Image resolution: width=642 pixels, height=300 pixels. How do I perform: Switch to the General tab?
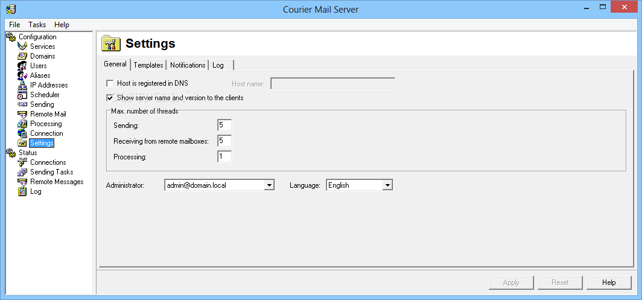tap(115, 65)
